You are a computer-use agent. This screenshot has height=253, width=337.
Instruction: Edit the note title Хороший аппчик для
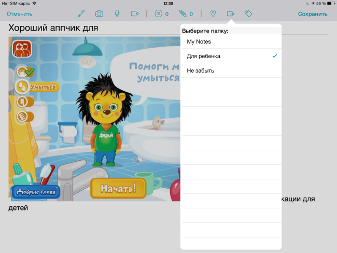coord(53,28)
